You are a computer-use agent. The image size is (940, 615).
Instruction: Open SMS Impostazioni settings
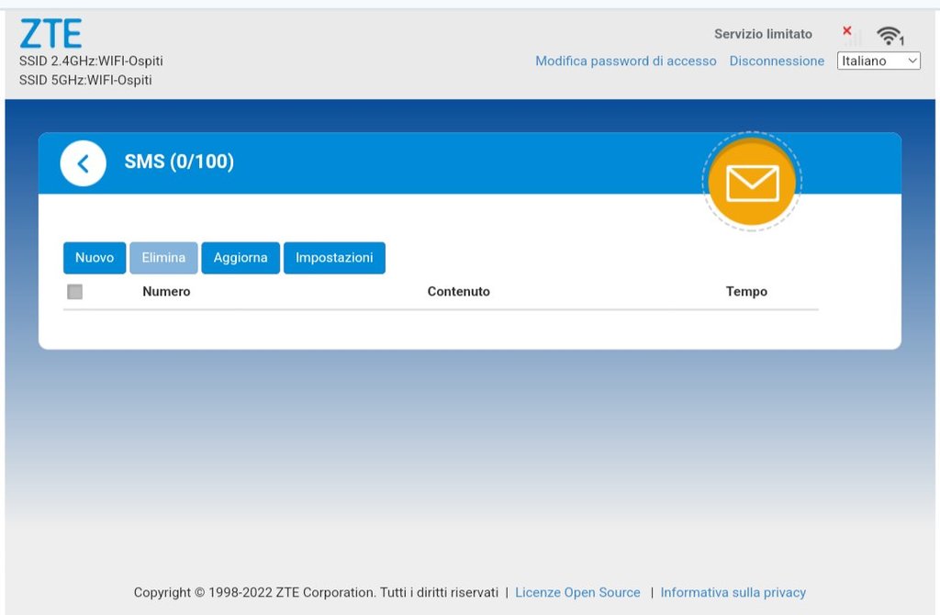click(x=334, y=258)
